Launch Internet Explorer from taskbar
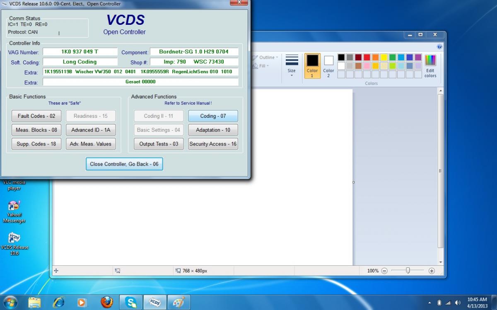Screen dimensions: 497x310 click(x=58, y=303)
